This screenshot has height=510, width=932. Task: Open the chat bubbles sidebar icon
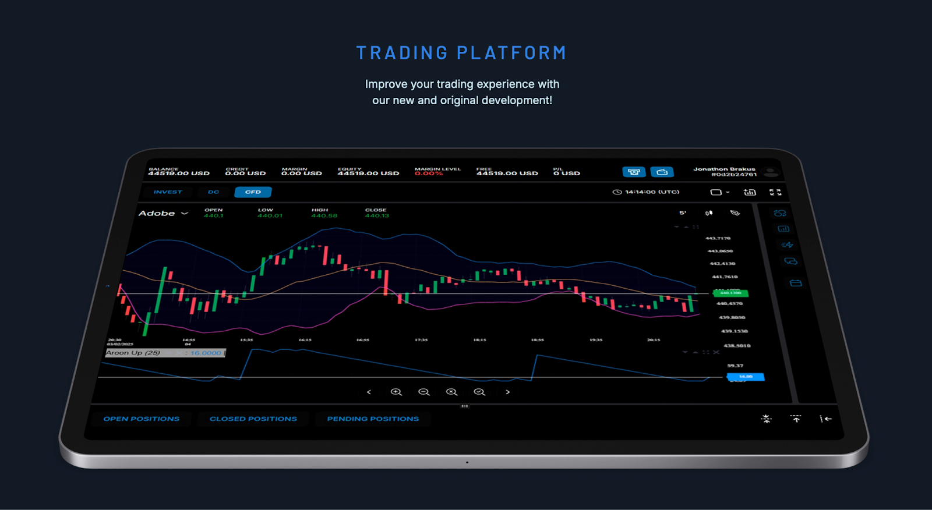click(x=790, y=261)
